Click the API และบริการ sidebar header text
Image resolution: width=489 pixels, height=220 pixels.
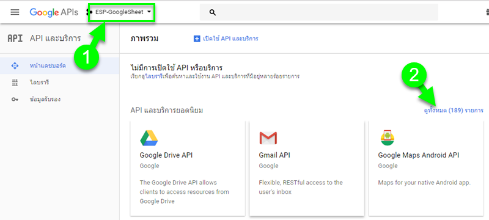(55, 38)
